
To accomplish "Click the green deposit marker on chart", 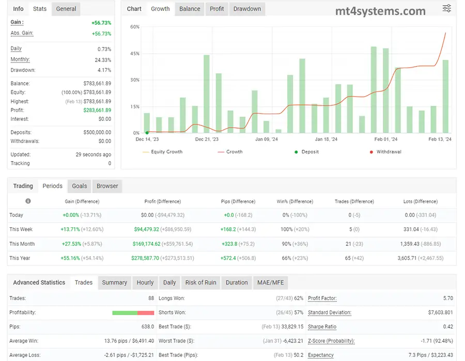I will [147, 133].
